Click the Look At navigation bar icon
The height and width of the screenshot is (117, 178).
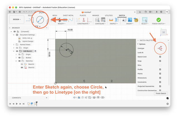79,97
